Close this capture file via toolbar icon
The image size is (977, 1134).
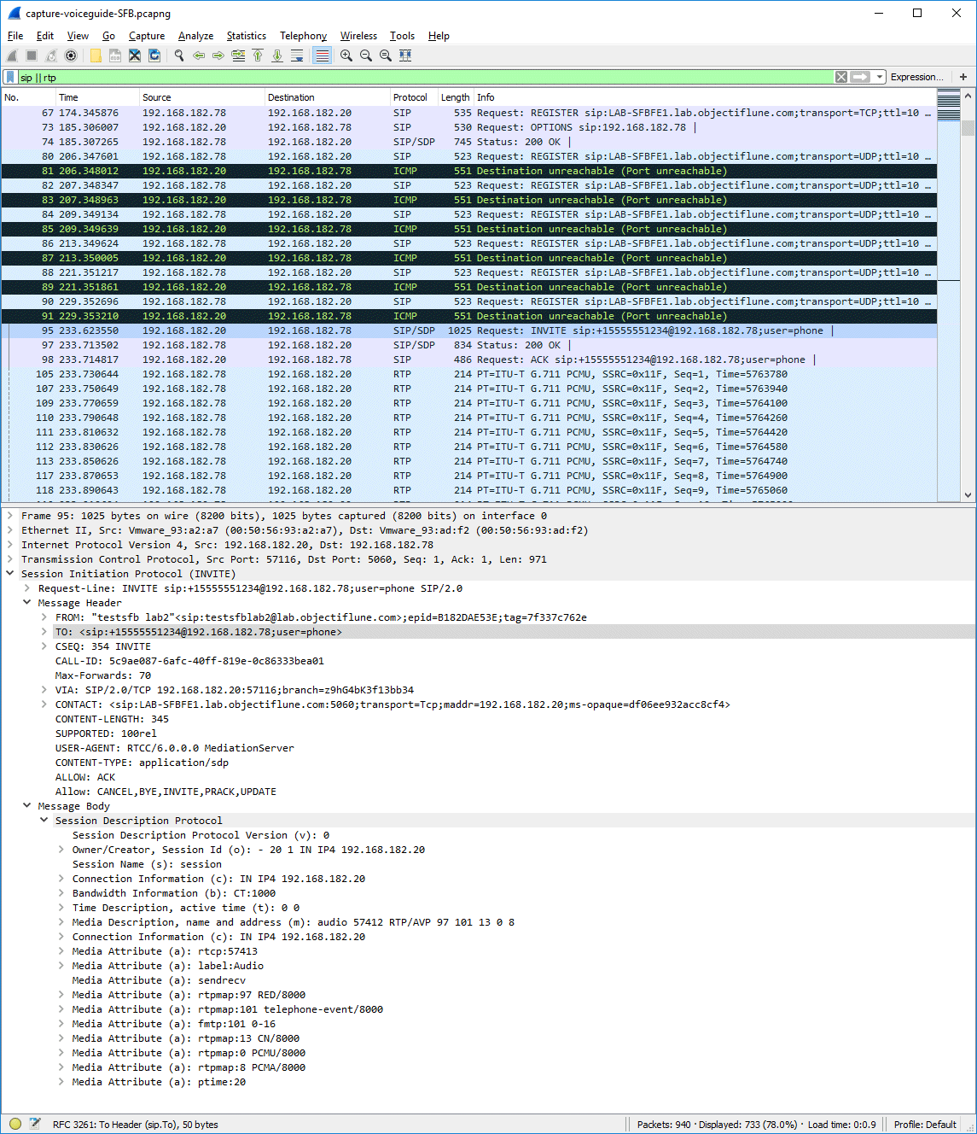tap(135, 56)
